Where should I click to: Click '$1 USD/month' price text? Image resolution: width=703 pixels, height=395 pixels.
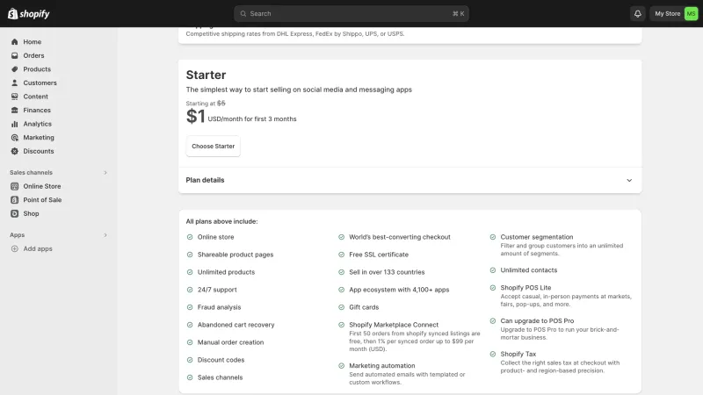click(241, 117)
